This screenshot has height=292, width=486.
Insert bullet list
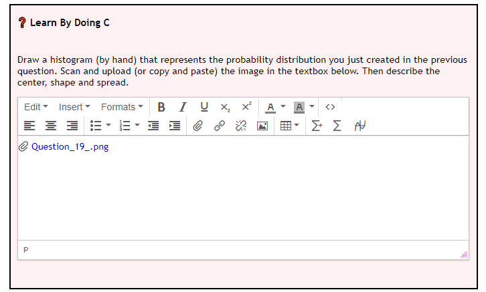tap(96, 126)
